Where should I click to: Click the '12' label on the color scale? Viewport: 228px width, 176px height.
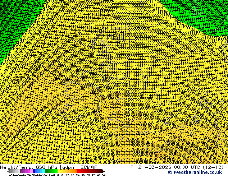point(68,175)
